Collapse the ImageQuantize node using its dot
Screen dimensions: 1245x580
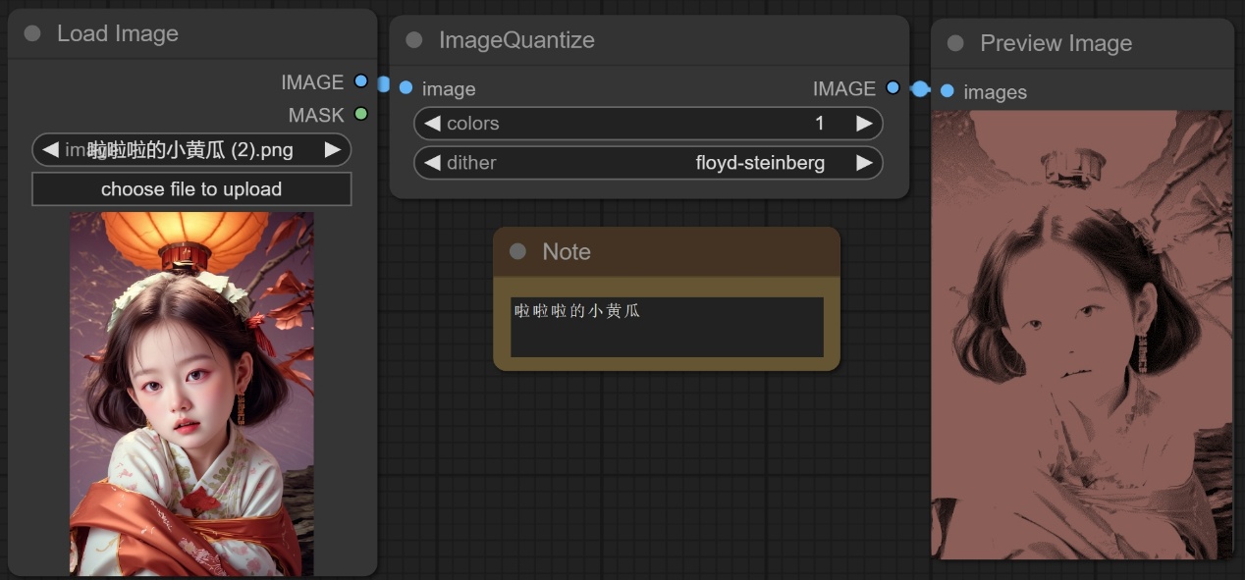click(x=414, y=40)
